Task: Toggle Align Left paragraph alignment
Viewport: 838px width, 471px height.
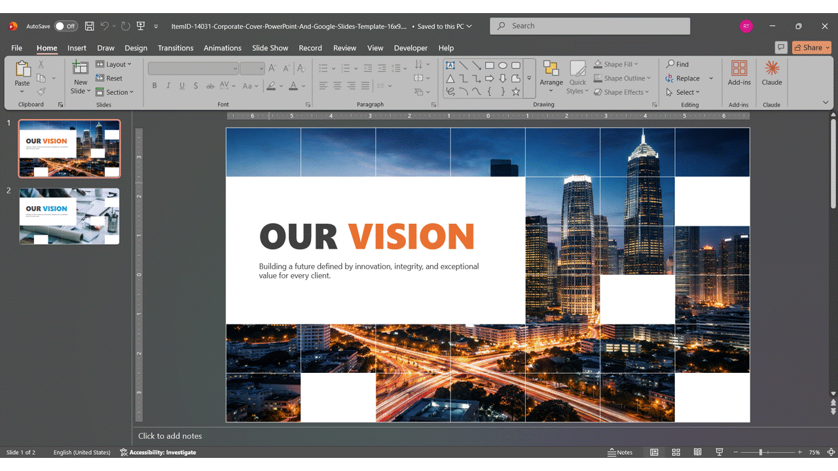Action: (323, 86)
